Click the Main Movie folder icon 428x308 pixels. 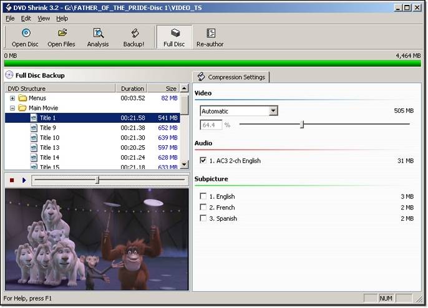tap(22, 108)
